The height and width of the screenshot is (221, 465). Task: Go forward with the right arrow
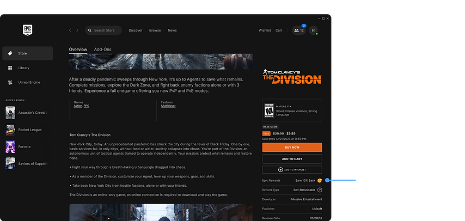[x=77, y=30]
